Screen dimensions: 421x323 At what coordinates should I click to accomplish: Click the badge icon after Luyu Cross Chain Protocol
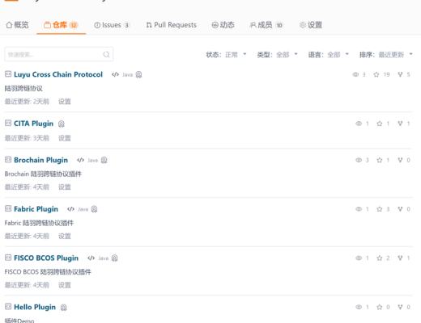(138, 74)
